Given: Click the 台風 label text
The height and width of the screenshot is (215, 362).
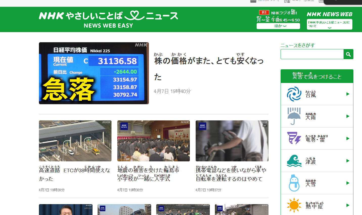Looking at the screenshot, I should pyautogui.click(x=311, y=94).
